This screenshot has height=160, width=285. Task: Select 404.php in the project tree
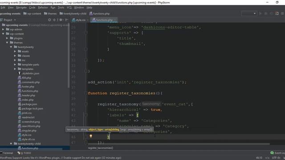coord(24,78)
